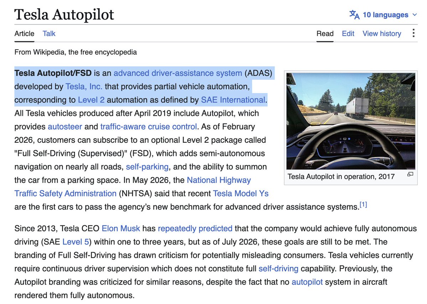Follow the advanced driver-assistance system link
427x304 pixels.
point(178,73)
